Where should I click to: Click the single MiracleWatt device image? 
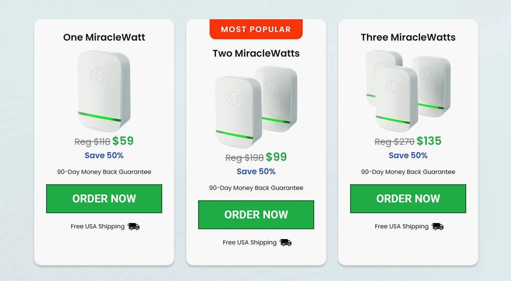coord(104,91)
